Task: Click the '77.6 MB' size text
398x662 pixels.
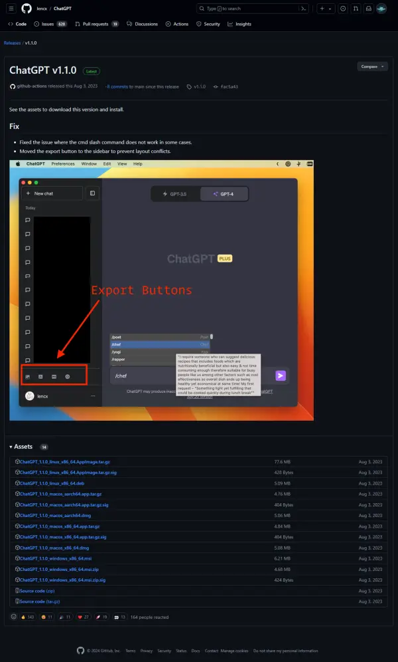Action: click(x=282, y=462)
